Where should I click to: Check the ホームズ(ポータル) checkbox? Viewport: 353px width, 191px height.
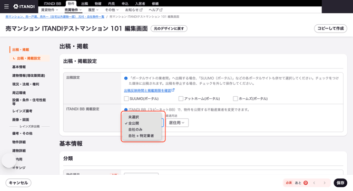tap(236, 98)
